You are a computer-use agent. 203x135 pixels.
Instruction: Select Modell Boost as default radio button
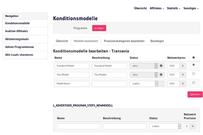click(x=193, y=82)
